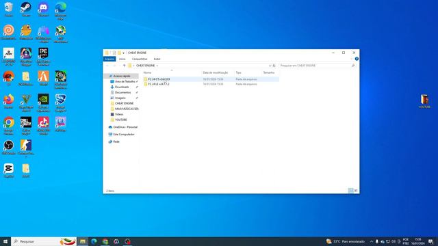Click the chevron after CHEAT ENGINE in address bar
This screenshot has width=438, height=246.
pos(157,66)
